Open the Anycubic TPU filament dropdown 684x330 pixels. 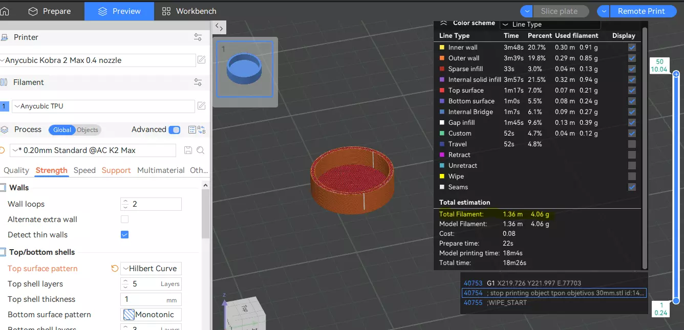pyautogui.click(x=103, y=106)
